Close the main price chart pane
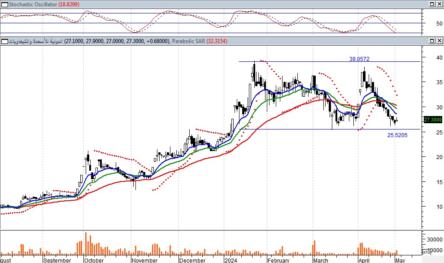The height and width of the screenshot is (263, 444). pos(439,41)
